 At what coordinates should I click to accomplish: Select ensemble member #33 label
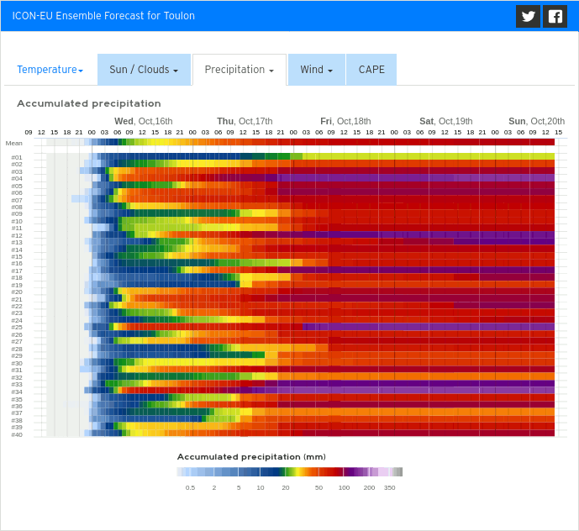(17, 385)
